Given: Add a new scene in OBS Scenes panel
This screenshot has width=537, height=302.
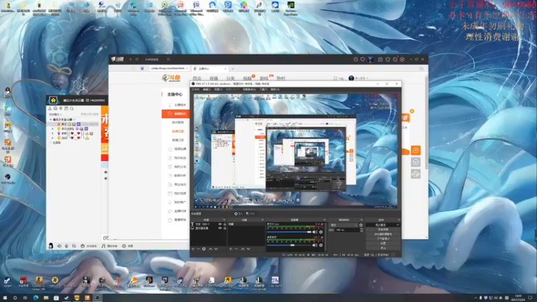Looking at the screenshot, I should pyautogui.click(x=231, y=249).
